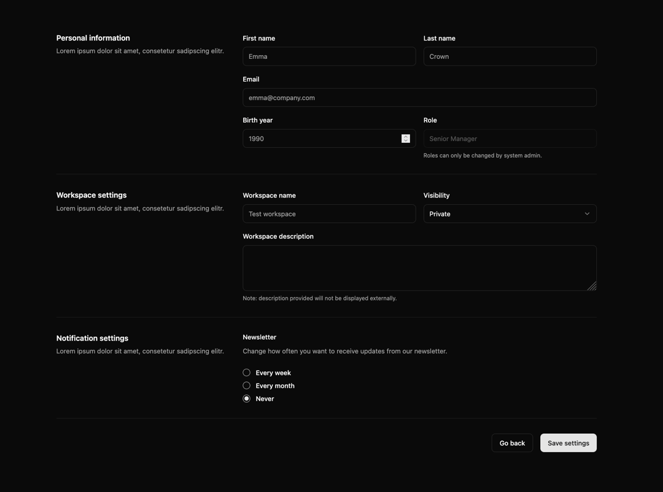Select the Never radio option
This screenshot has width=663, height=492.
tap(247, 399)
